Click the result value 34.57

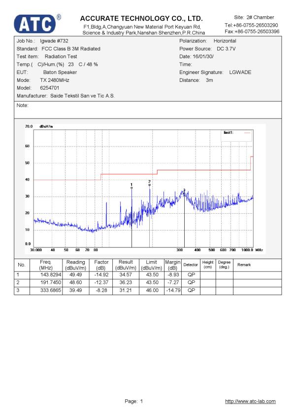tap(126, 275)
